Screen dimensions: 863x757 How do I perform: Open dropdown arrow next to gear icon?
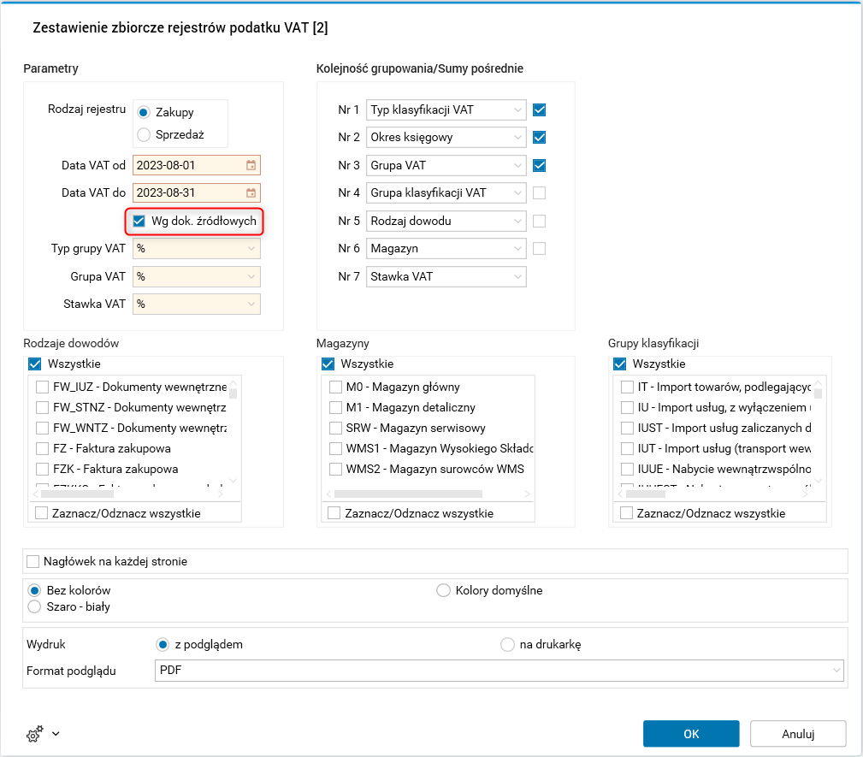[56, 733]
